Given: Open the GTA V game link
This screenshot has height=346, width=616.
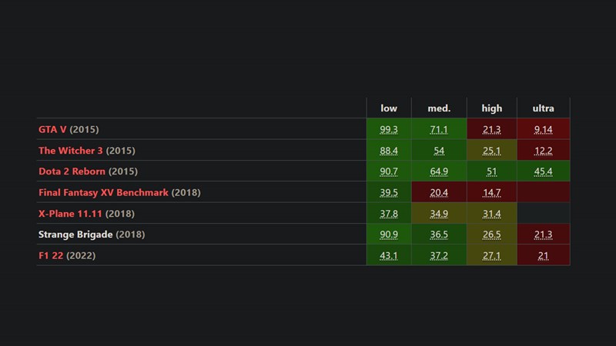Looking at the screenshot, I should point(52,129).
